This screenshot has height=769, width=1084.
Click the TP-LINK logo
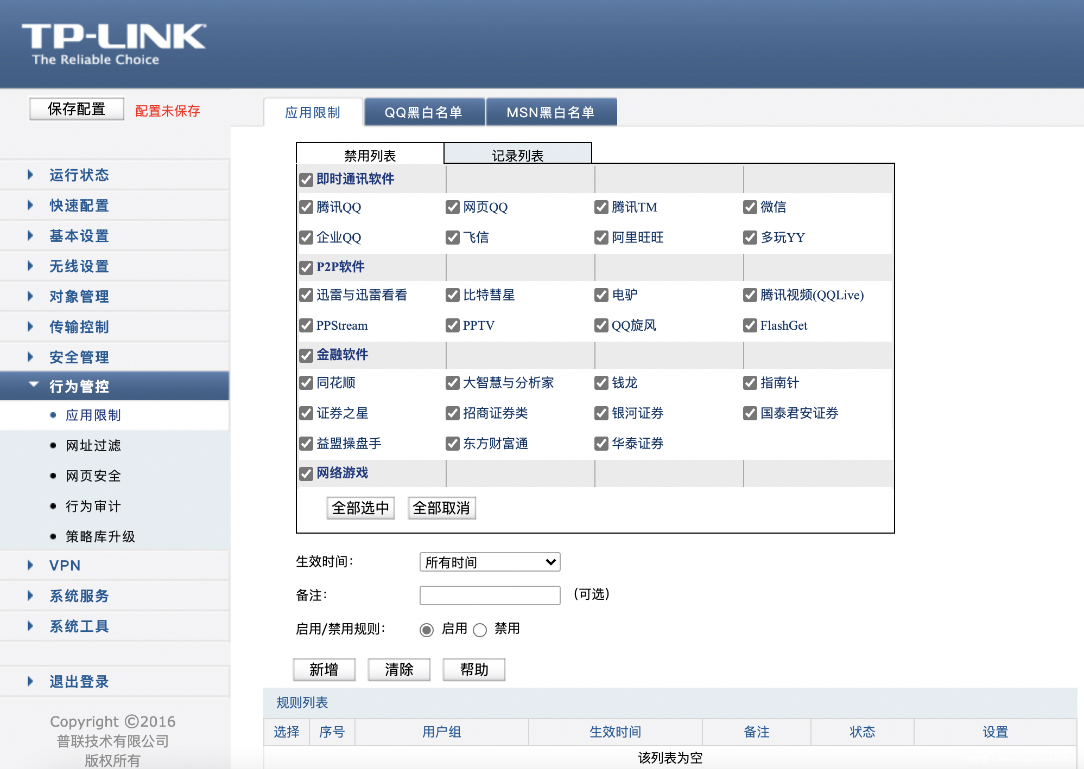(114, 43)
